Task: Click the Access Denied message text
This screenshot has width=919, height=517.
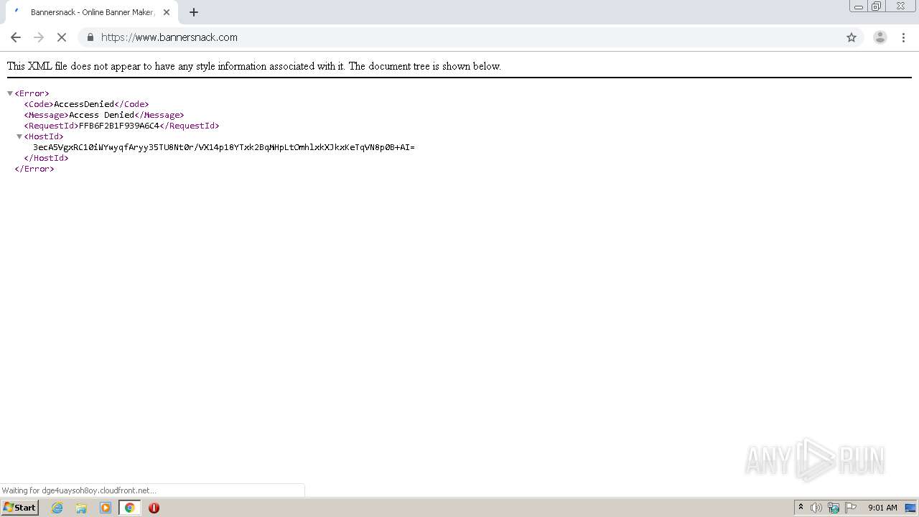Action: [101, 115]
